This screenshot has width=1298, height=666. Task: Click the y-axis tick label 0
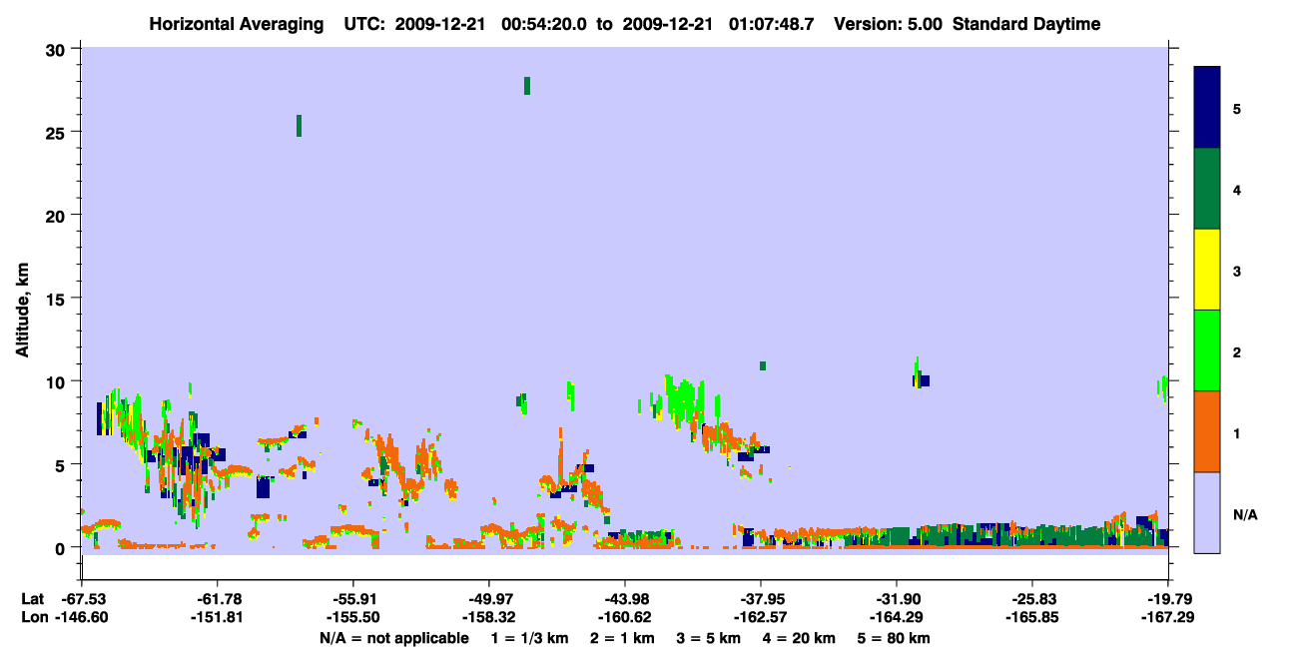pos(62,547)
